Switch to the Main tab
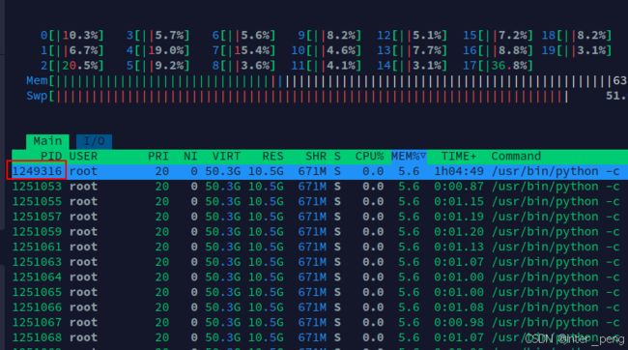This screenshot has height=350, width=628. tap(47, 141)
